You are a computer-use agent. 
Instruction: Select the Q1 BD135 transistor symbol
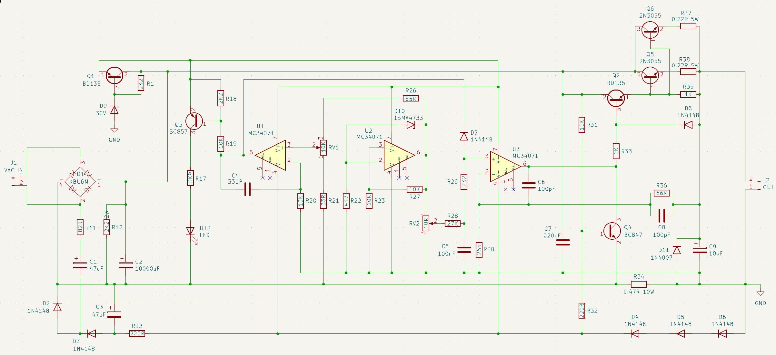114,75
